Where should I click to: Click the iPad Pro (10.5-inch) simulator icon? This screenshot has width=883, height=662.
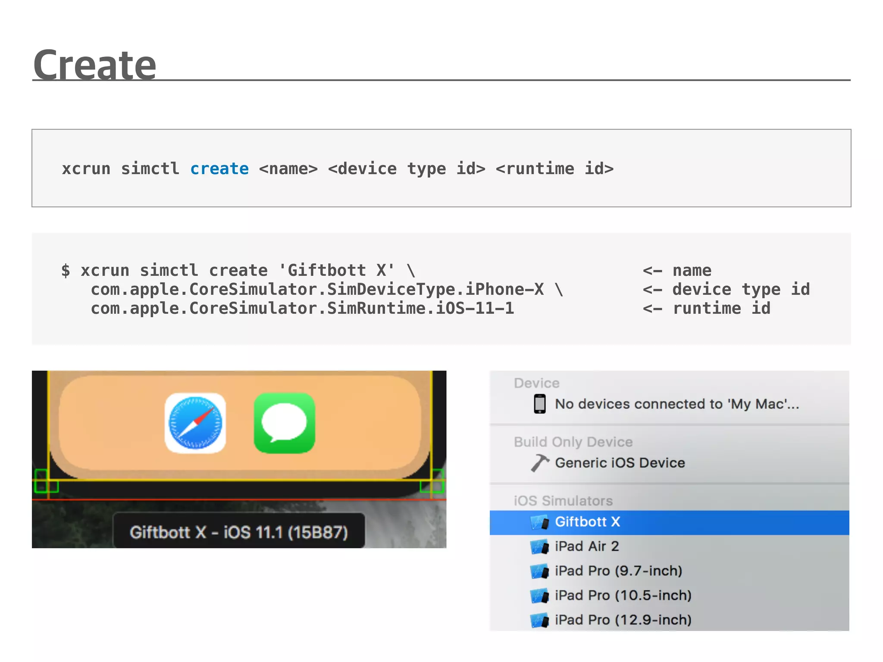point(539,596)
